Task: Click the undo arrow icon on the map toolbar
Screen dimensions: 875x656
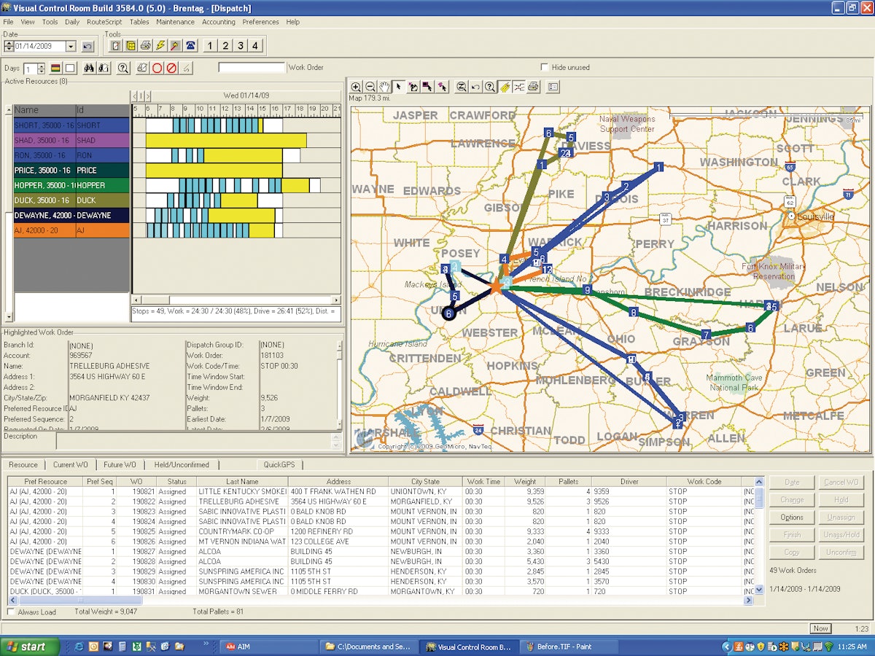Action: pos(475,87)
